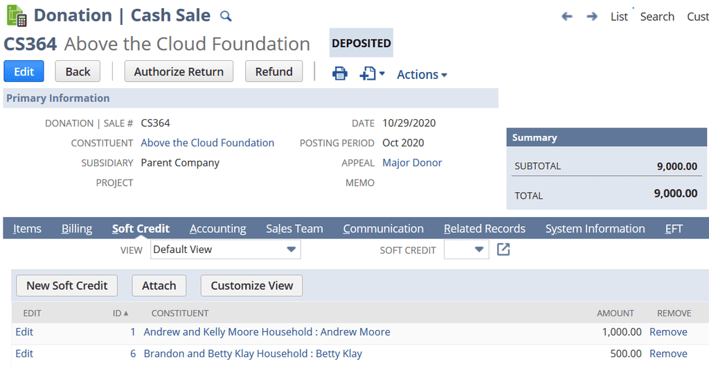Image resolution: width=709 pixels, height=366 pixels.
Task: Click the Authorize Return button
Action: [179, 71]
